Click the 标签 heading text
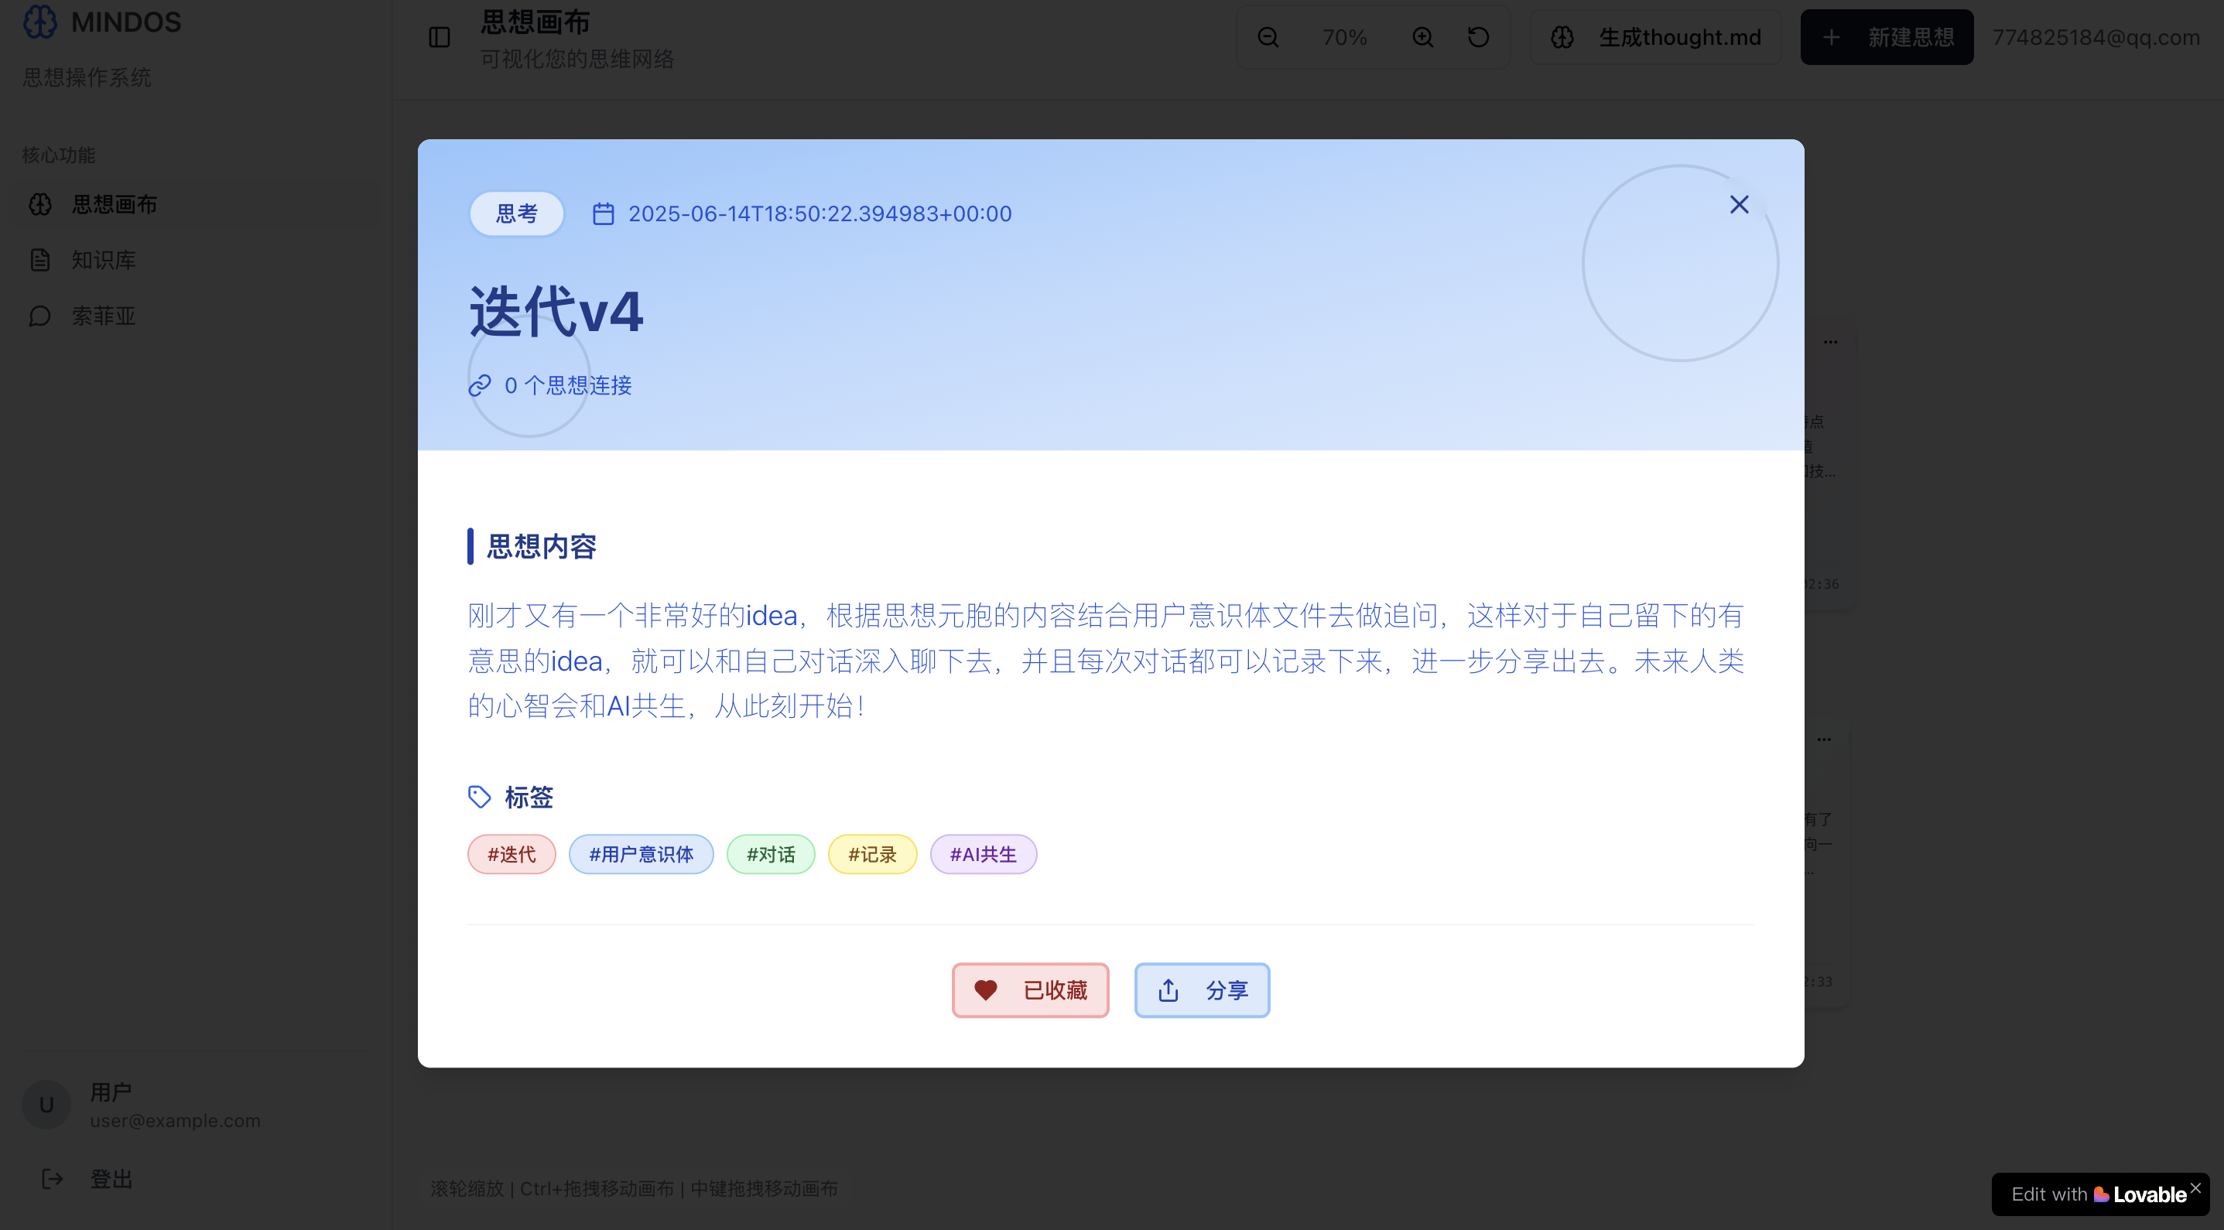2224x1230 pixels. 529,797
